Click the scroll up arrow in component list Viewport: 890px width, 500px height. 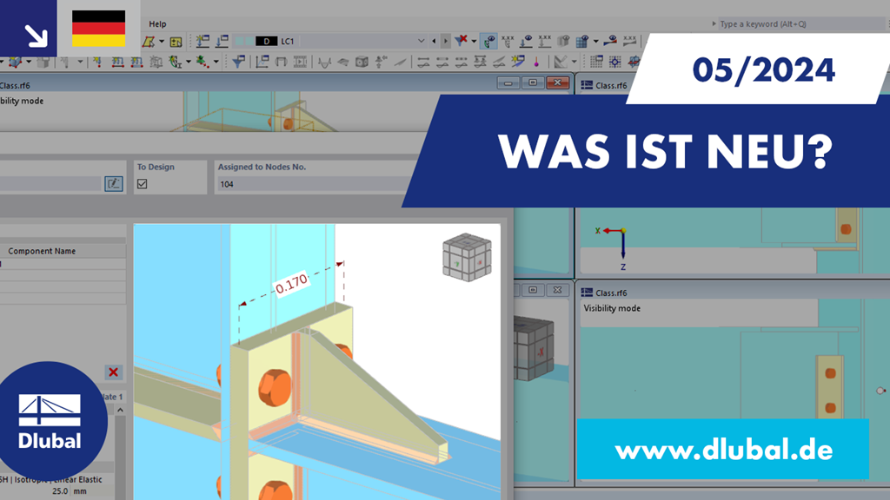[x=120, y=410]
